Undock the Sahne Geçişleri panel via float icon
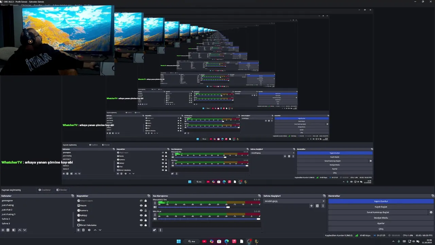The height and width of the screenshot is (245, 435). 324,196
